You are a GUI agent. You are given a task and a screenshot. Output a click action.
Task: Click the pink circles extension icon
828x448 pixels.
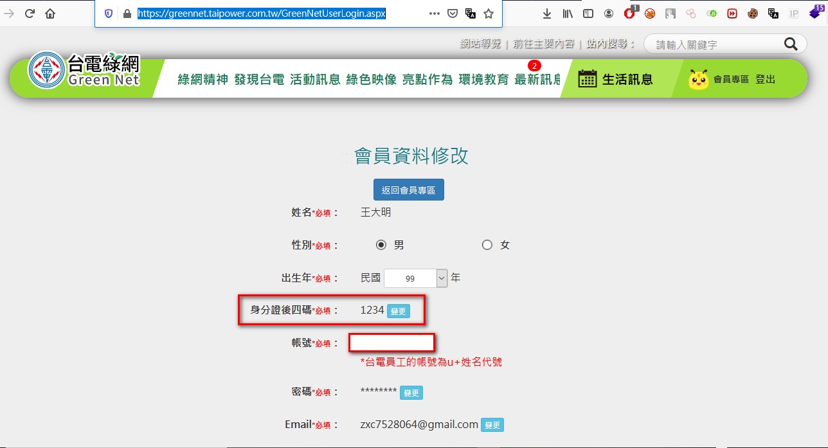691,13
